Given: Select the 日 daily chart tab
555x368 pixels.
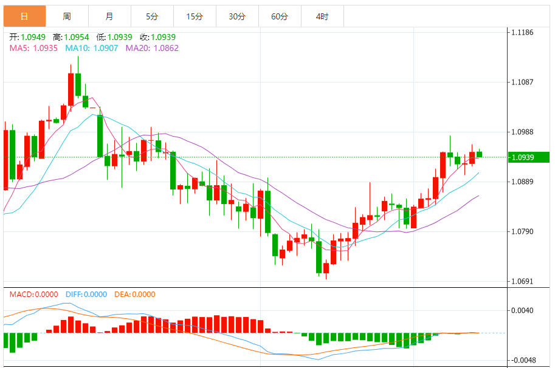Looking at the screenshot, I should [24, 16].
